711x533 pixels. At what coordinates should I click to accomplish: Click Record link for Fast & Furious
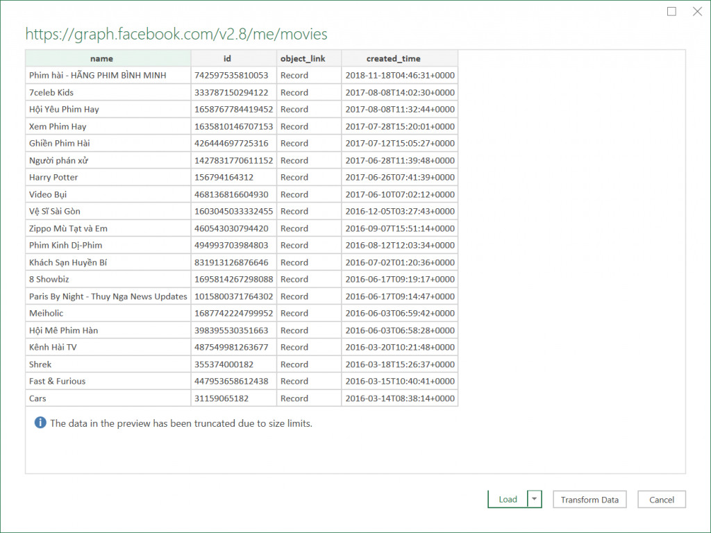[x=294, y=381]
